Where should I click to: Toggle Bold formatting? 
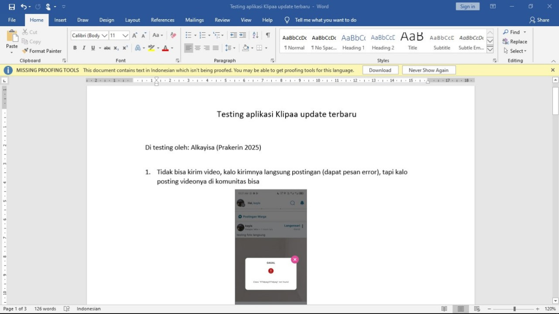point(75,48)
